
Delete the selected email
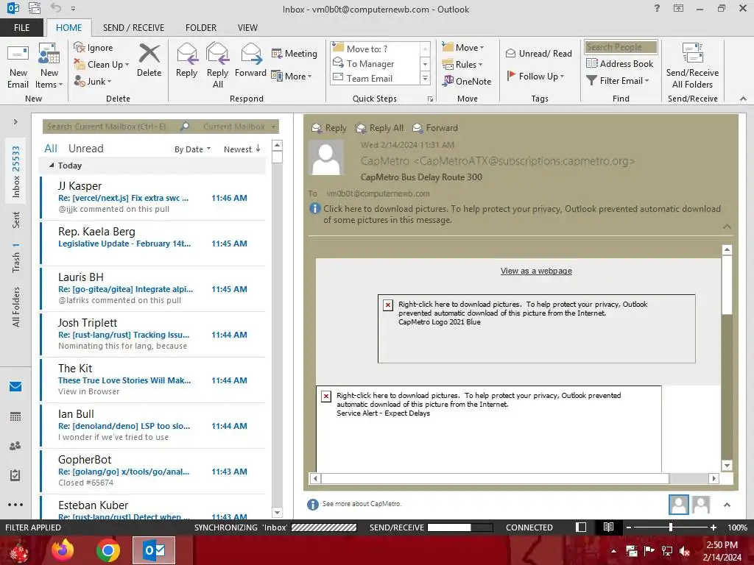coord(149,60)
